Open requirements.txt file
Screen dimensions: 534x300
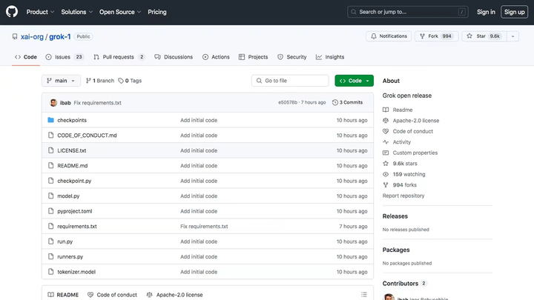click(77, 226)
